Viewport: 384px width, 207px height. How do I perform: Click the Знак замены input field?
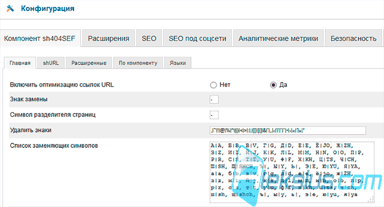click(x=214, y=100)
